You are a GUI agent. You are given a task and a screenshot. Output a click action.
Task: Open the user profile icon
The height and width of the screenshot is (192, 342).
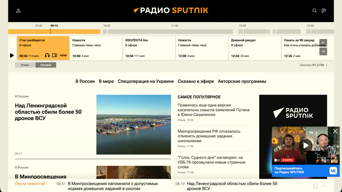(x=18, y=11)
